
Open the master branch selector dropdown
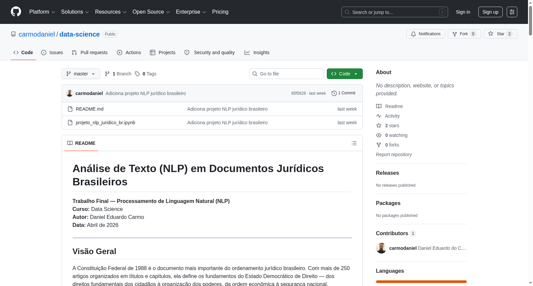[x=81, y=74]
